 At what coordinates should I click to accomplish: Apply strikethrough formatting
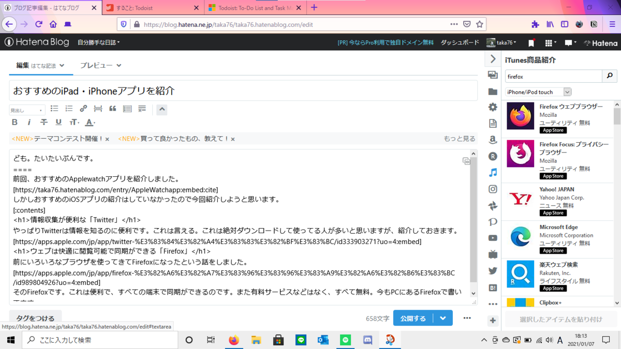[x=44, y=123]
